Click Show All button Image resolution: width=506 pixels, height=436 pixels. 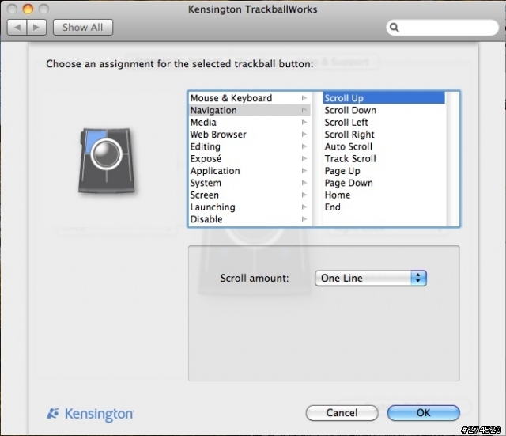click(x=83, y=28)
